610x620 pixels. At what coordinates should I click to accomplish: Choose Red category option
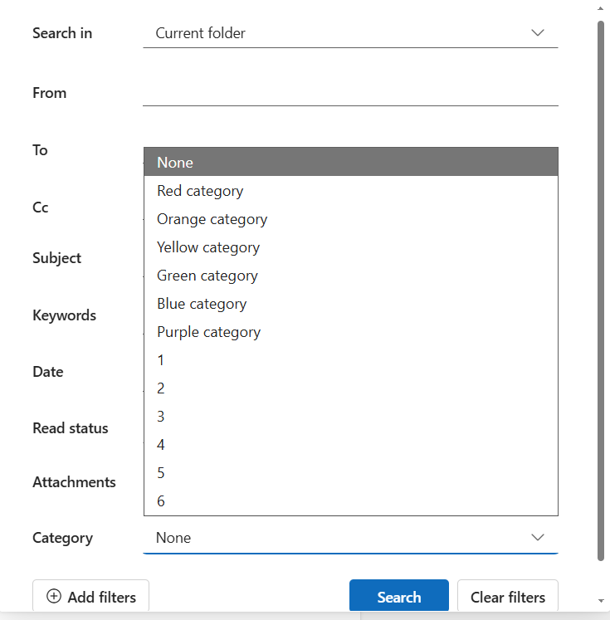(x=351, y=191)
